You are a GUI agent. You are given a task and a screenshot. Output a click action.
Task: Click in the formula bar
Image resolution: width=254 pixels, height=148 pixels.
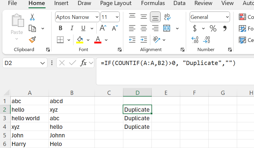click(175, 71)
